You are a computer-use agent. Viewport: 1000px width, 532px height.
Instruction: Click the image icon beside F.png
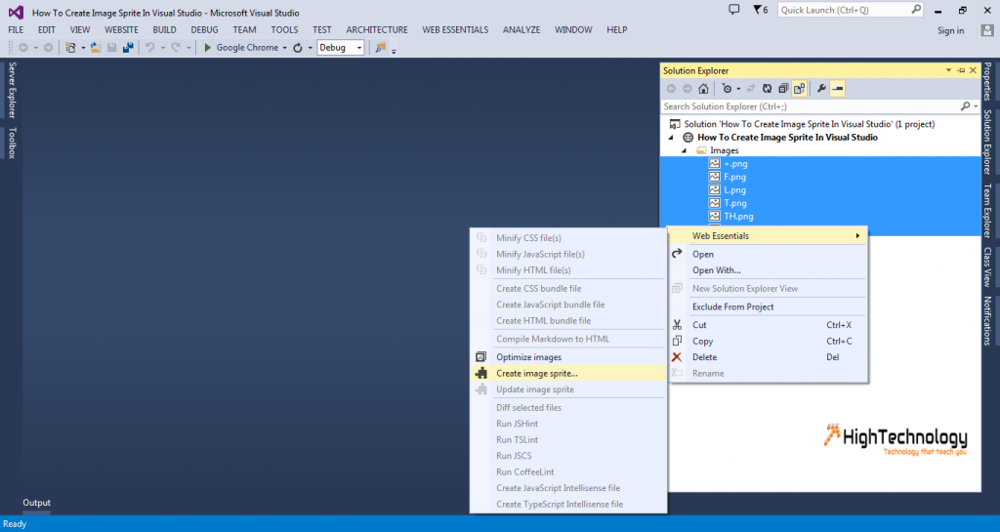(714, 177)
